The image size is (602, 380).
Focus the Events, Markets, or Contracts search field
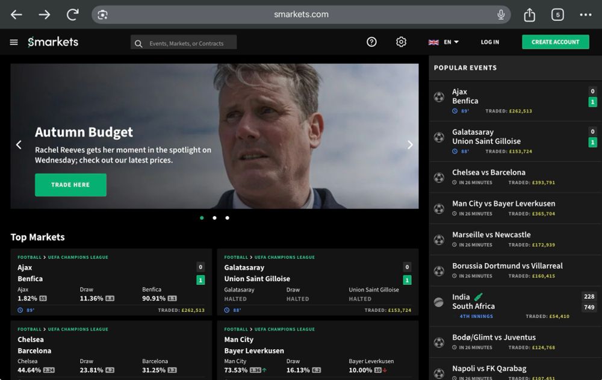[x=184, y=43]
